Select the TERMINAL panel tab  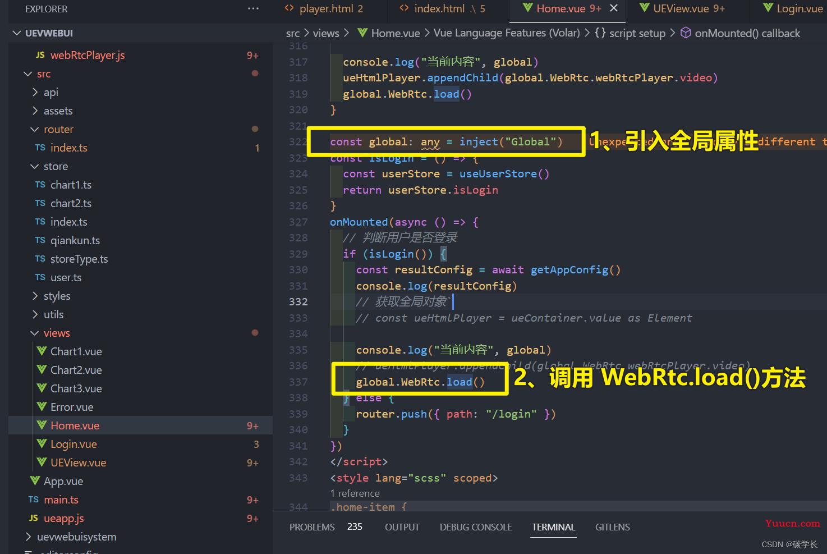[x=553, y=527]
